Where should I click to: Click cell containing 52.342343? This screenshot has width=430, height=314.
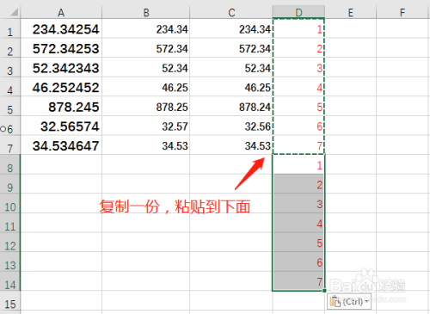point(61,68)
